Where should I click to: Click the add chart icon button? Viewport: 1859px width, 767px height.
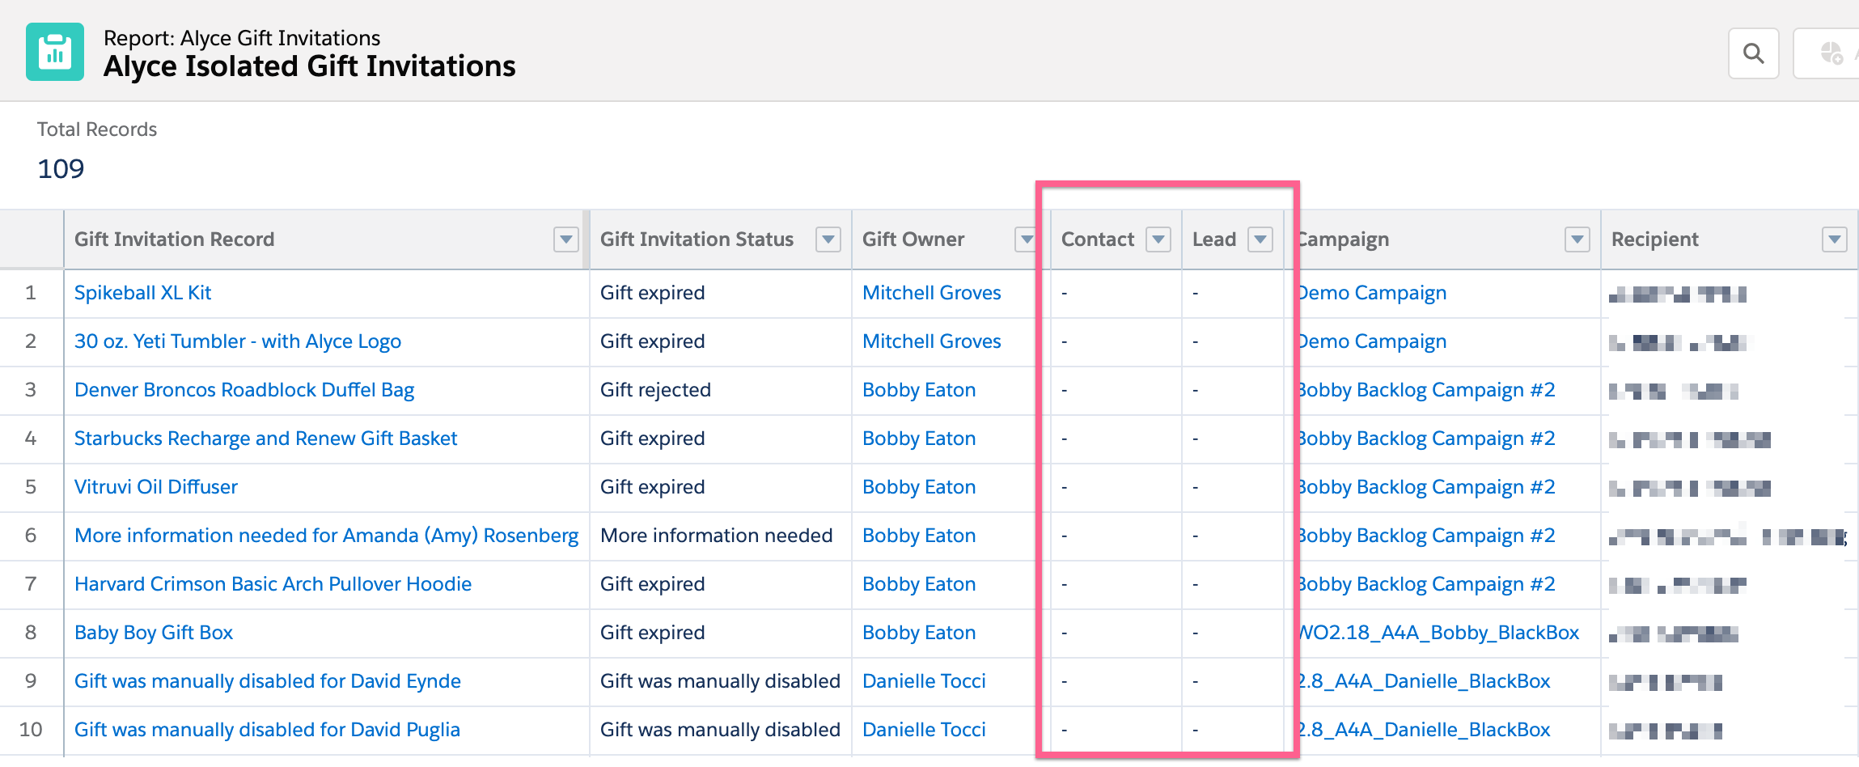click(x=1831, y=53)
